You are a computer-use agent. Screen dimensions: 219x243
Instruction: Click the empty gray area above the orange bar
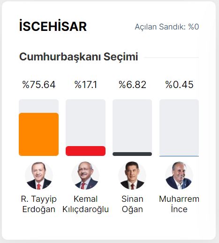click(x=39, y=106)
